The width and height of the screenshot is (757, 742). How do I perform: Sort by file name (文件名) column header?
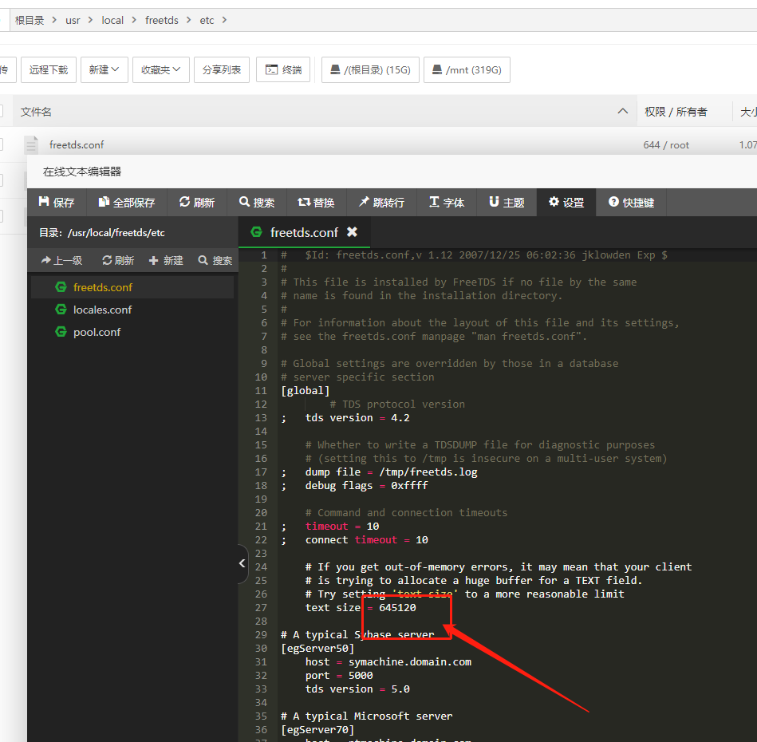[x=36, y=112]
